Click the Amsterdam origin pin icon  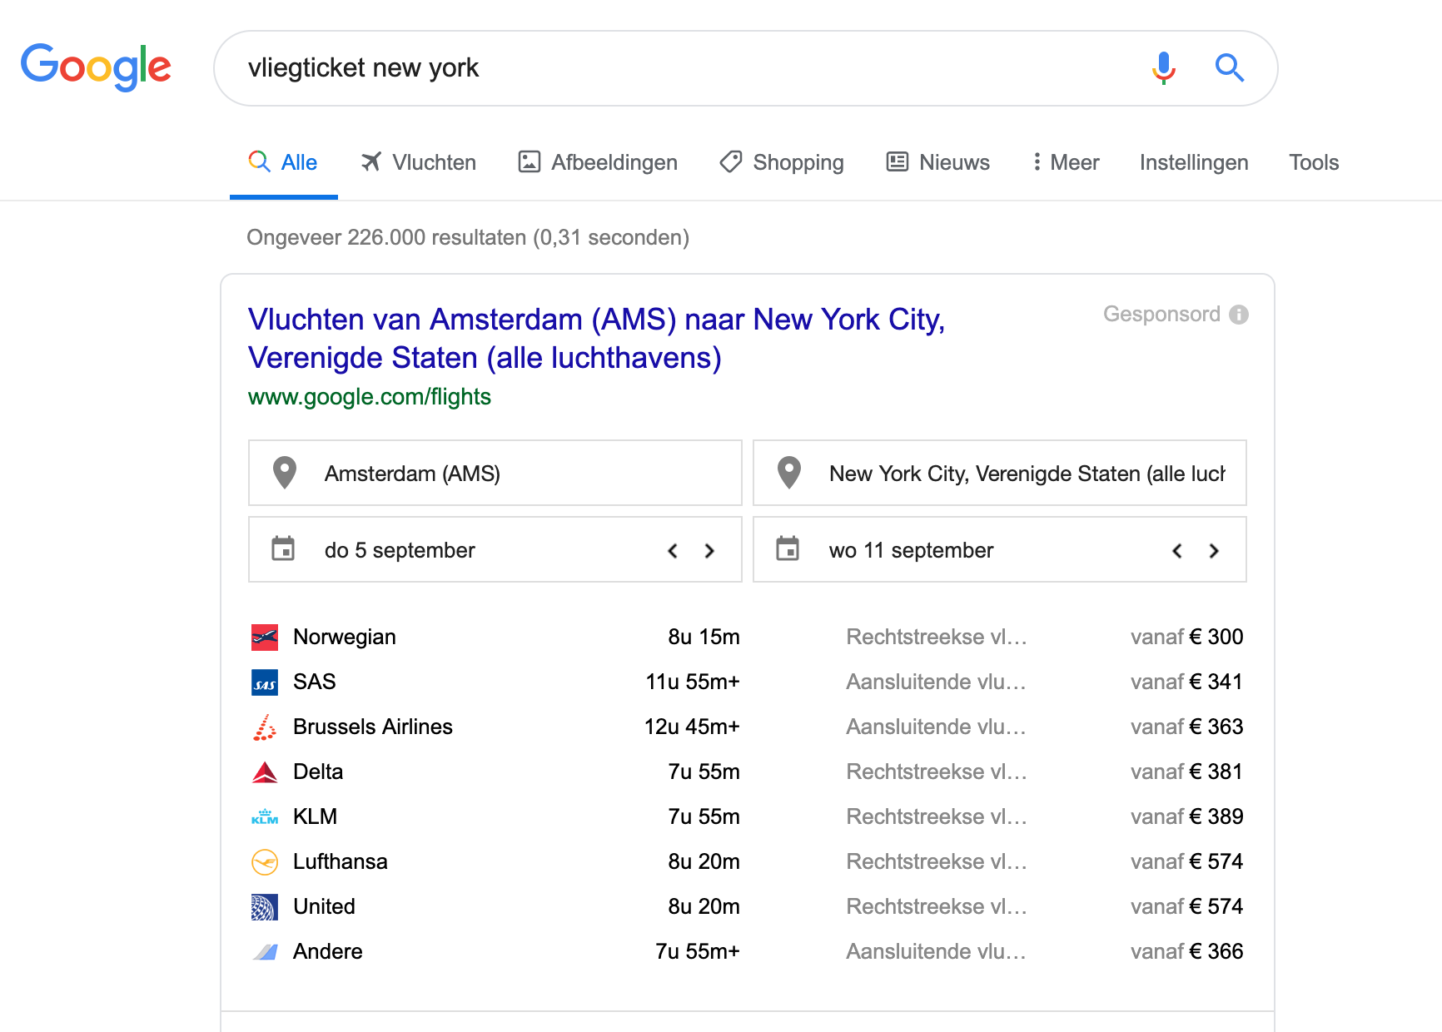point(285,473)
